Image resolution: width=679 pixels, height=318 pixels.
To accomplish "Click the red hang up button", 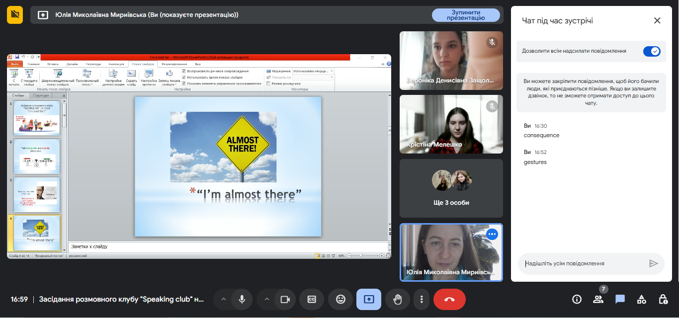I will coord(449,299).
